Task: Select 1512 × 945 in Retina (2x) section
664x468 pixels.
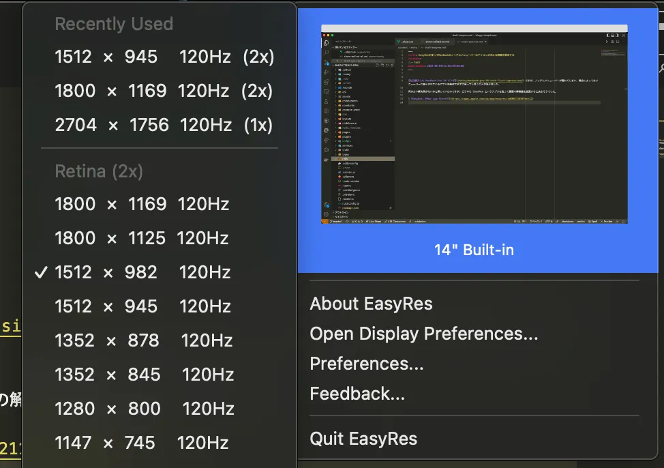Action: pyautogui.click(x=142, y=306)
